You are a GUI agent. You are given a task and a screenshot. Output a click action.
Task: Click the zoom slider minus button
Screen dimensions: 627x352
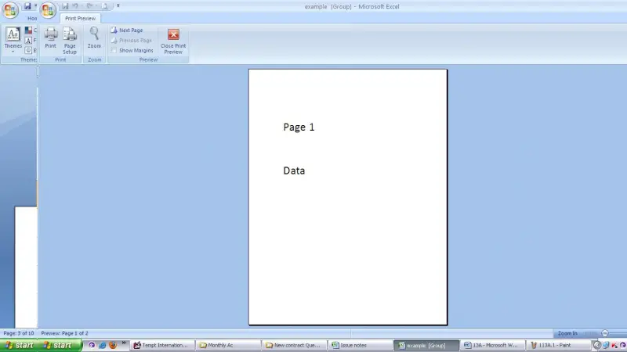tap(604, 333)
